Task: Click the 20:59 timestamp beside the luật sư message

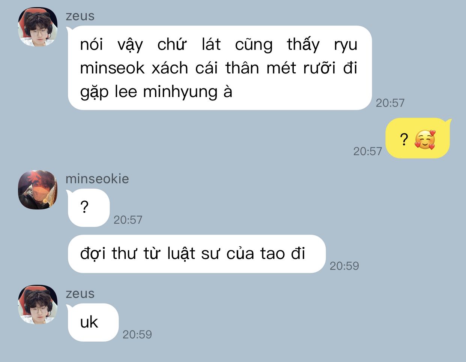Action: coord(344,266)
